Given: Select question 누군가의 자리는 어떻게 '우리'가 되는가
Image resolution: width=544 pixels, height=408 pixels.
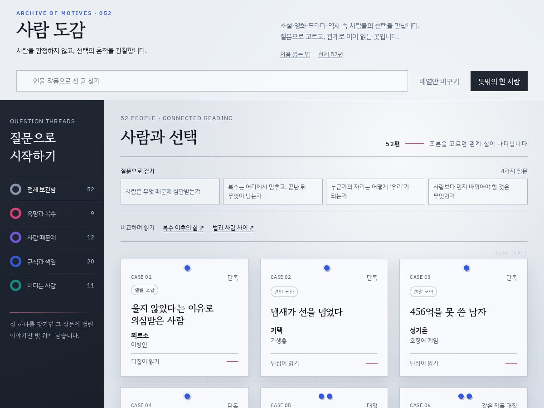Looking at the screenshot, I should coord(375,191).
